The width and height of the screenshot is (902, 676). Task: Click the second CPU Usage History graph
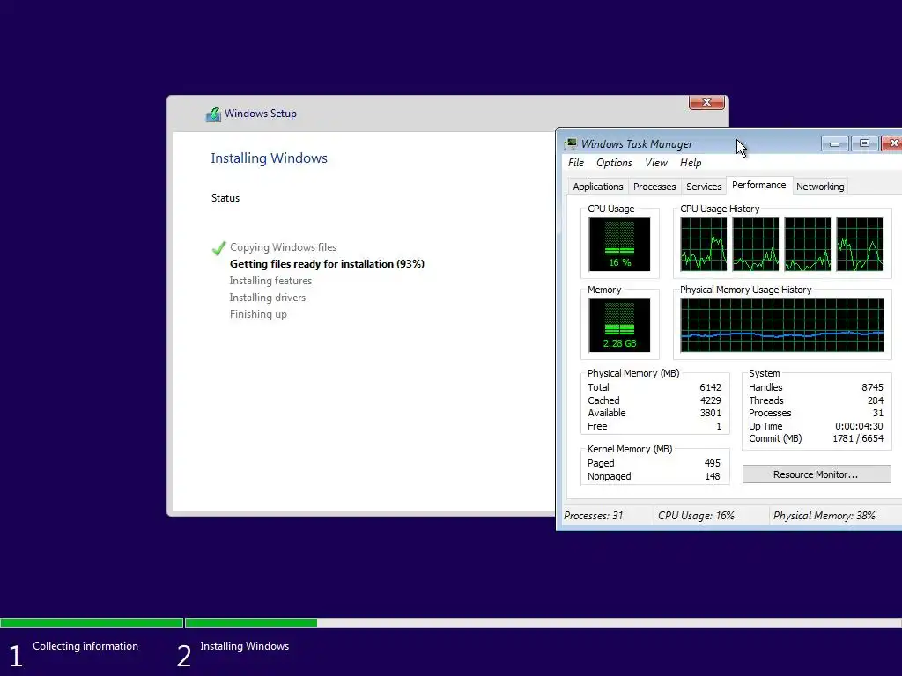coord(755,245)
